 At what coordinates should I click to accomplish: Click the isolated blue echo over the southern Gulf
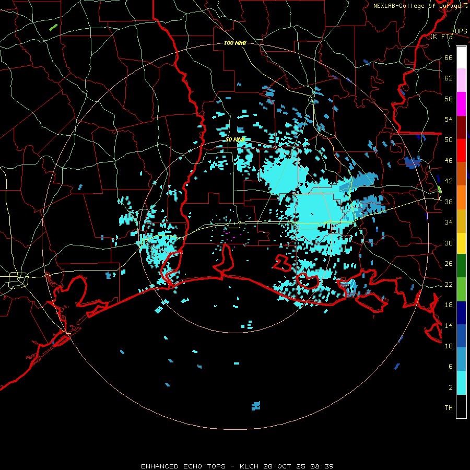point(256,406)
